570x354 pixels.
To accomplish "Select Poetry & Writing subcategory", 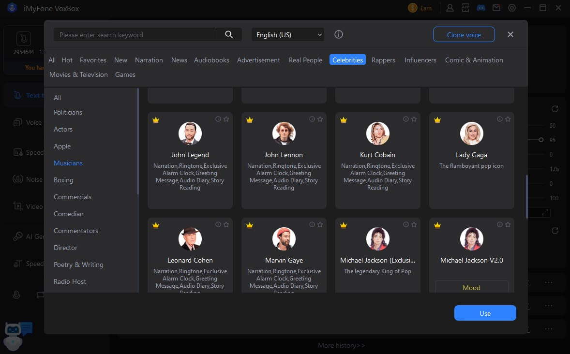I will pyautogui.click(x=78, y=265).
